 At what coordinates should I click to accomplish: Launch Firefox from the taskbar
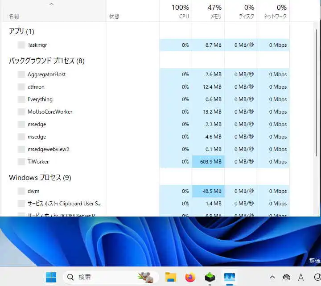click(x=190, y=278)
